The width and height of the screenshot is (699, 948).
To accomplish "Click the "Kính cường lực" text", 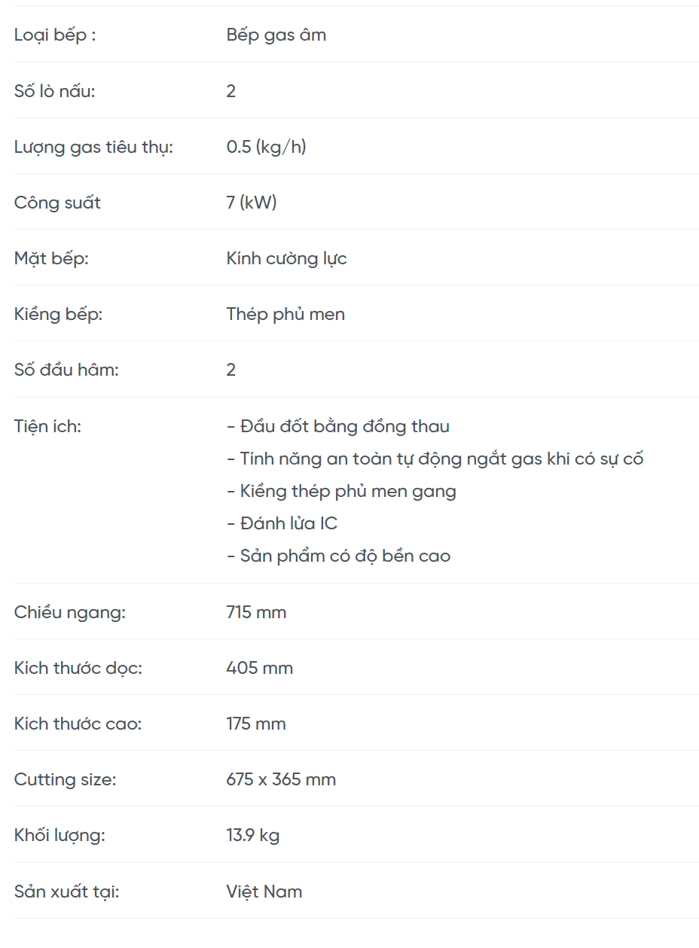I will (x=286, y=258).
